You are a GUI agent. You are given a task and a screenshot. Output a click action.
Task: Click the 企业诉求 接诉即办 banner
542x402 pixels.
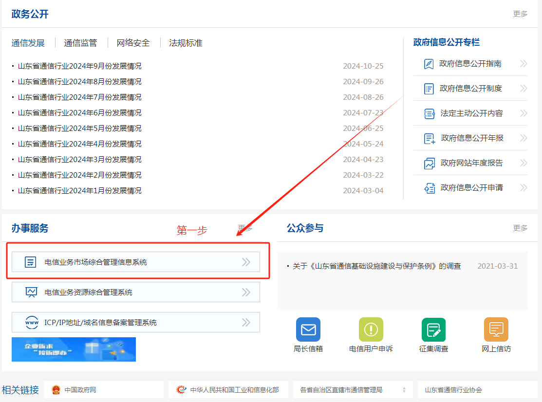74,349
